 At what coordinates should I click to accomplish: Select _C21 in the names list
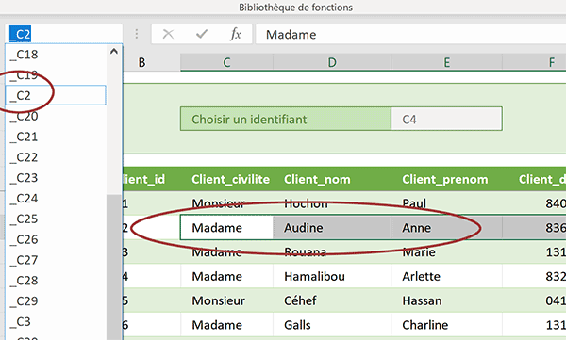[x=56, y=137]
